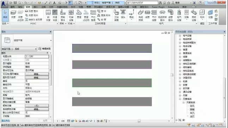Click the 风管占位符 duct placeholder tool
Image resolution: width=228 pixels, height=128 pixels.
click(x=20, y=16)
